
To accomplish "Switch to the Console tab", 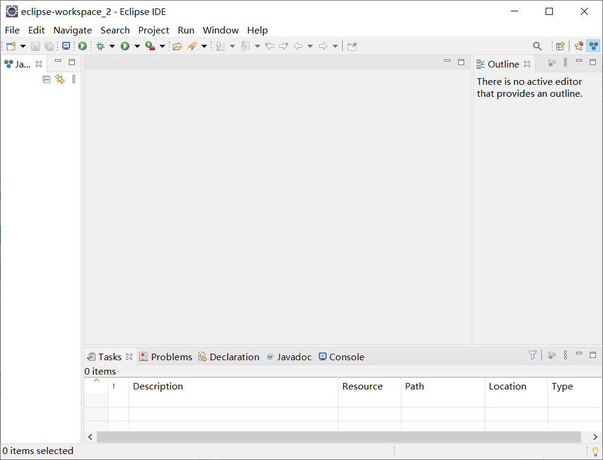I will point(342,357).
